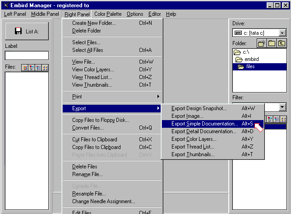Choose View Color Layers... menu item
291x214 pixels.
112,70
